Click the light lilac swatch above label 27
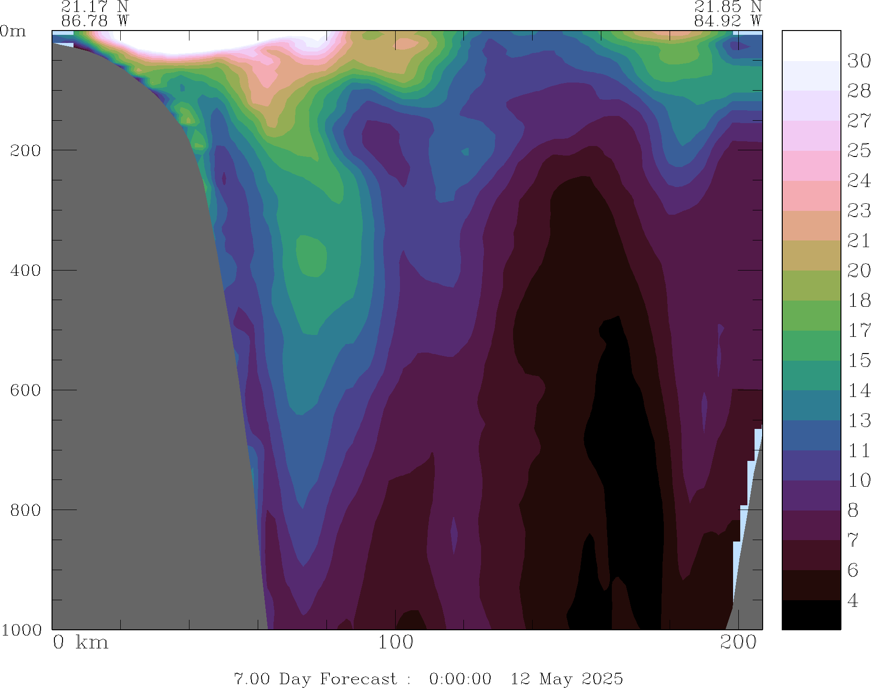 (811, 105)
